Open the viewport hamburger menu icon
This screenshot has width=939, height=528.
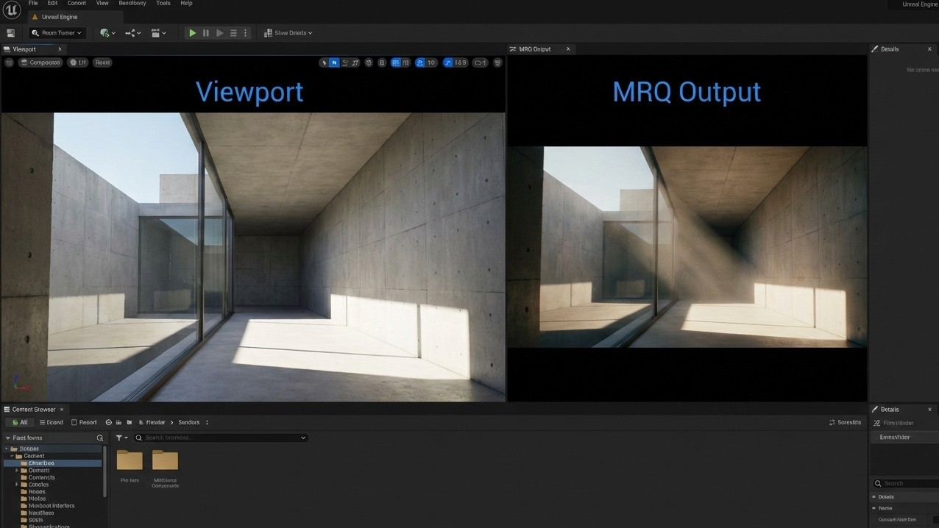coord(9,63)
